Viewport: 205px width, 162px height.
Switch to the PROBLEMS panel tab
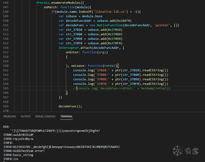[10, 116]
